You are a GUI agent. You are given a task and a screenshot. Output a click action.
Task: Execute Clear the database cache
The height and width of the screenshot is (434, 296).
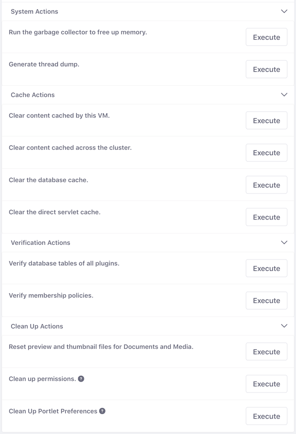pos(266,185)
